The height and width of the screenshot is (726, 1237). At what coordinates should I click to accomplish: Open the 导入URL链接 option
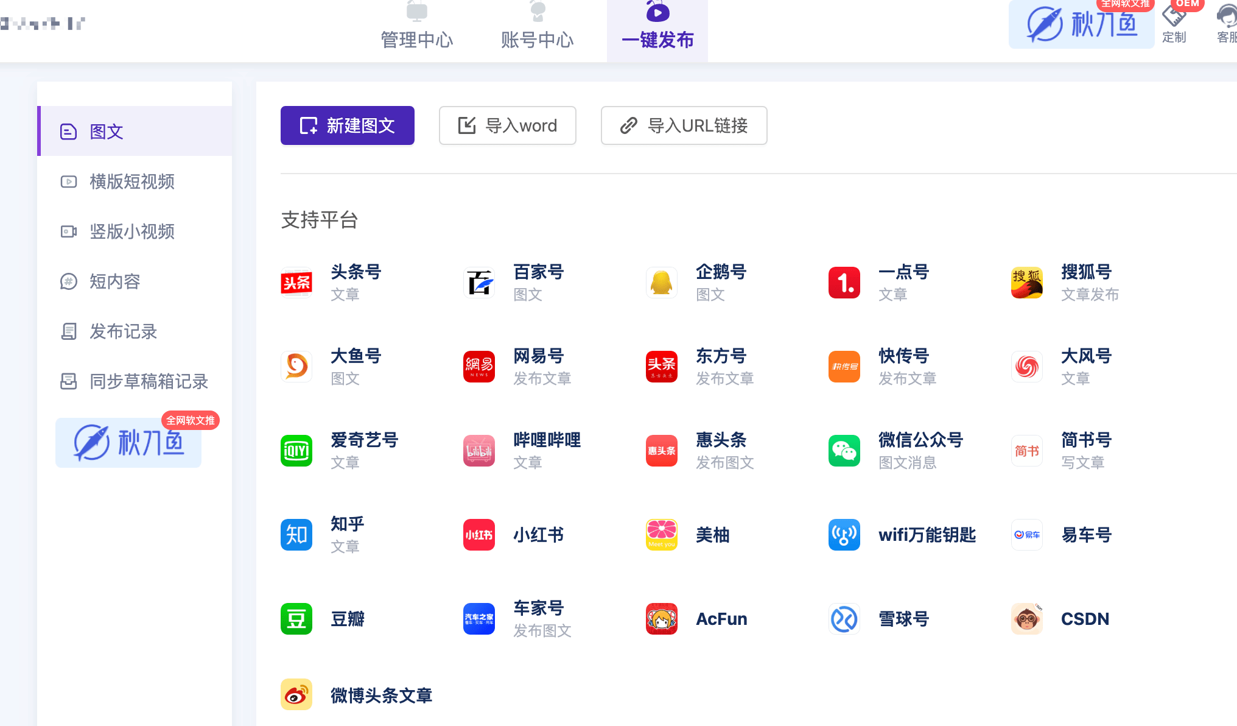click(x=683, y=125)
